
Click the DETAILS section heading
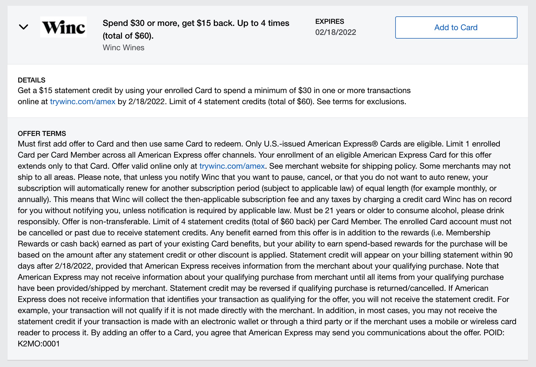tap(31, 80)
